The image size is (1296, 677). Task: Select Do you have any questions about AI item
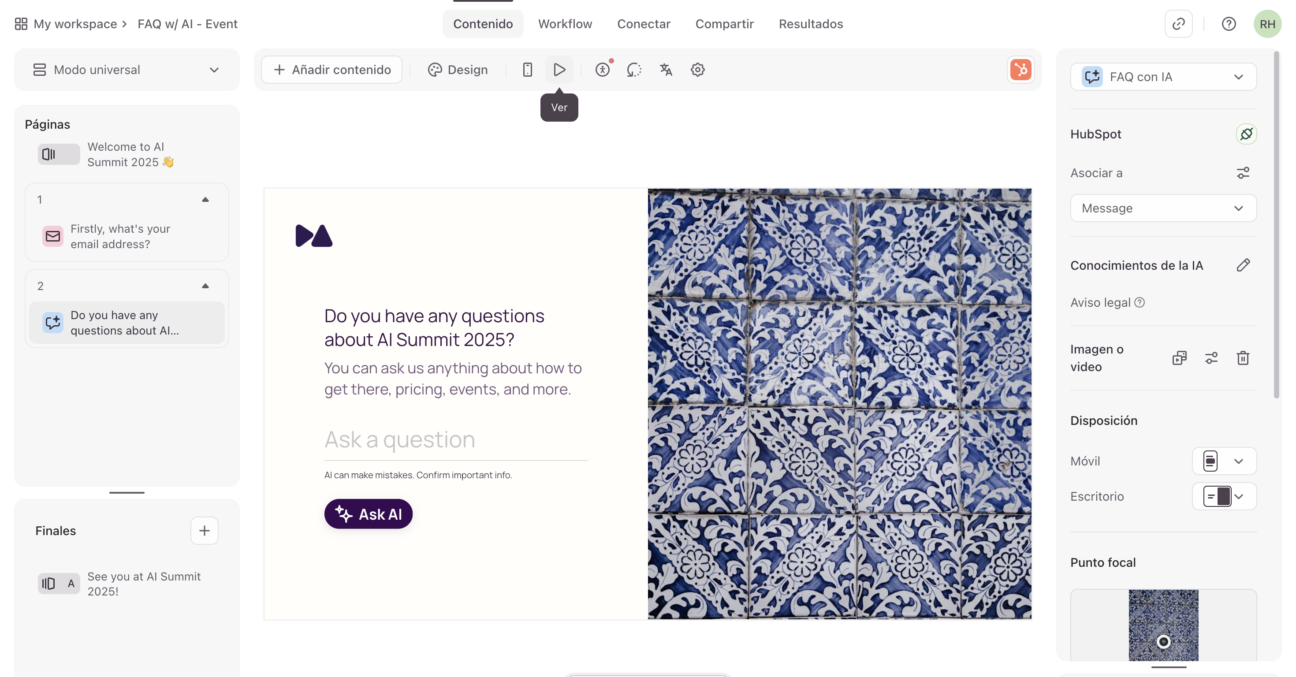pyautogui.click(x=126, y=322)
